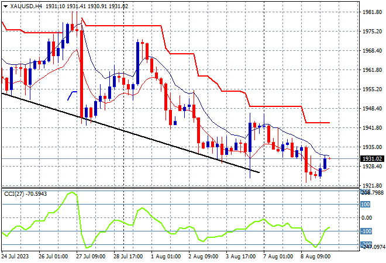Select the thick red stepped resistance line
The height and width of the screenshot is (263, 386).
[123, 26]
